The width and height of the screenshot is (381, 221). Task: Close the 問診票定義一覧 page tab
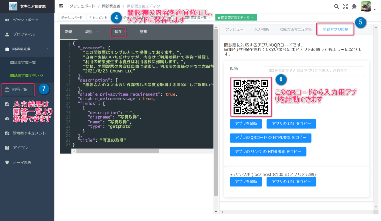pyautogui.click(x=210, y=18)
